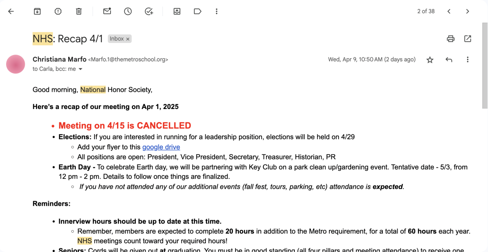Go to the older email

[x=467, y=11]
